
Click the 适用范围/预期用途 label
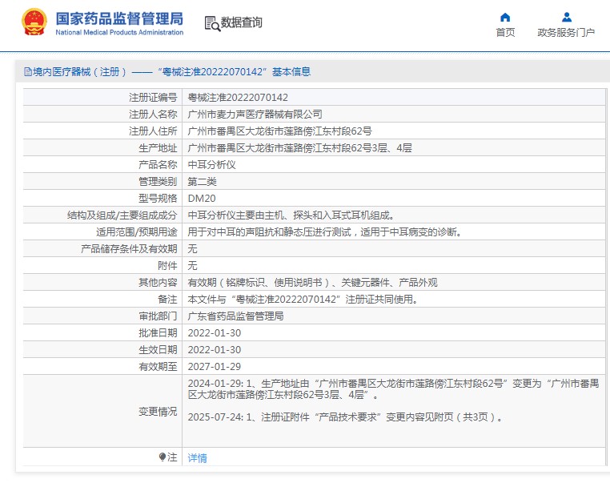(137, 232)
